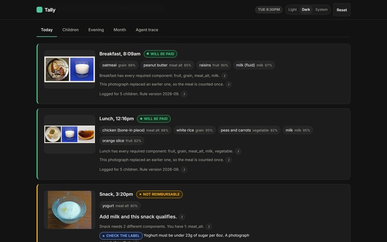Select the yogurt meat alt 80% chip

tap(120, 206)
